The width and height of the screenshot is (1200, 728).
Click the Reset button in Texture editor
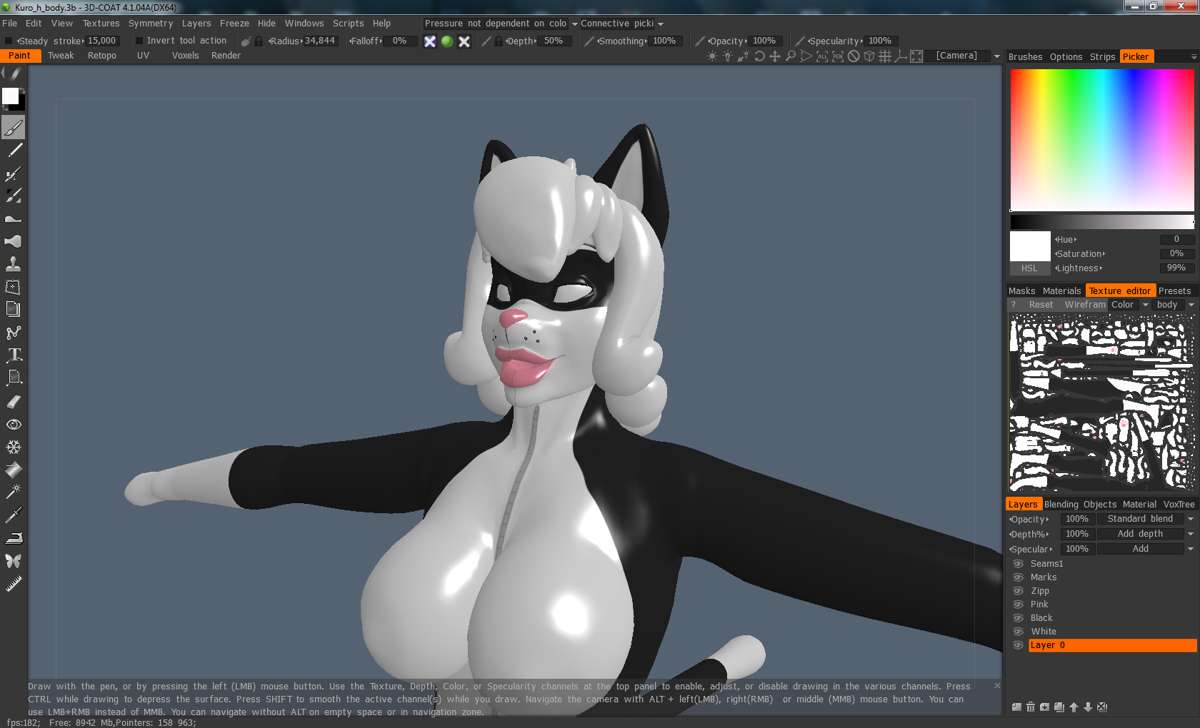(x=1041, y=305)
